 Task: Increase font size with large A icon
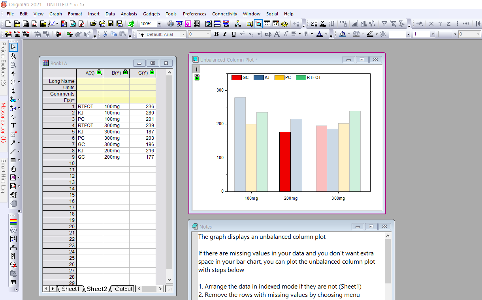(x=277, y=34)
